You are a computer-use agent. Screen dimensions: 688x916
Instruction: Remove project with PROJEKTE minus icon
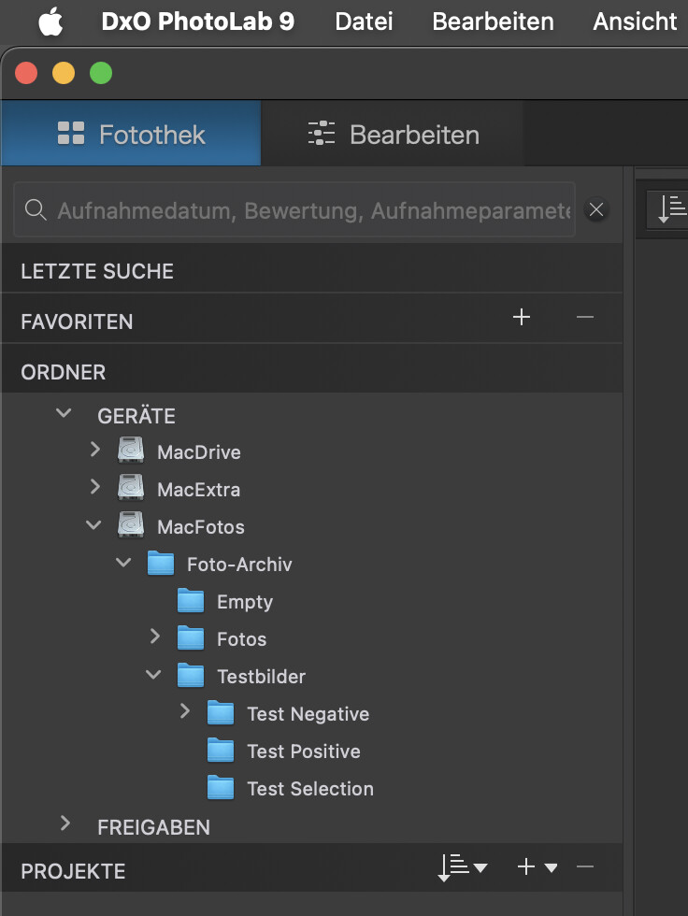tap(584, 867)
